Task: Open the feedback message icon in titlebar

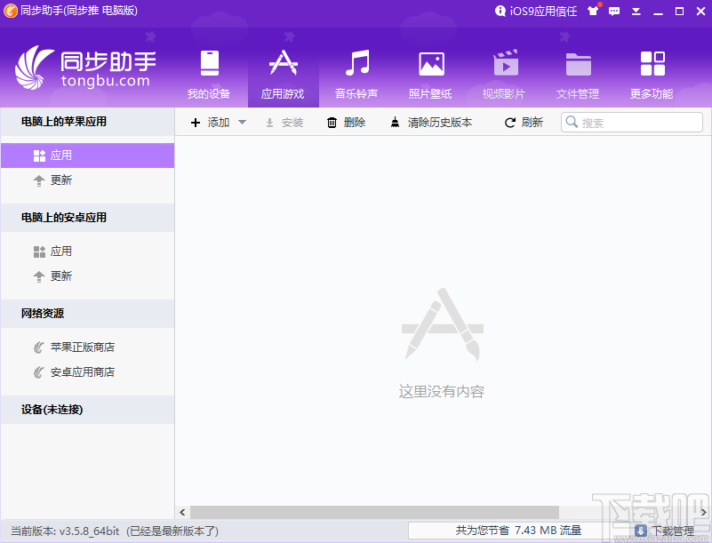Action: [614, 11]
